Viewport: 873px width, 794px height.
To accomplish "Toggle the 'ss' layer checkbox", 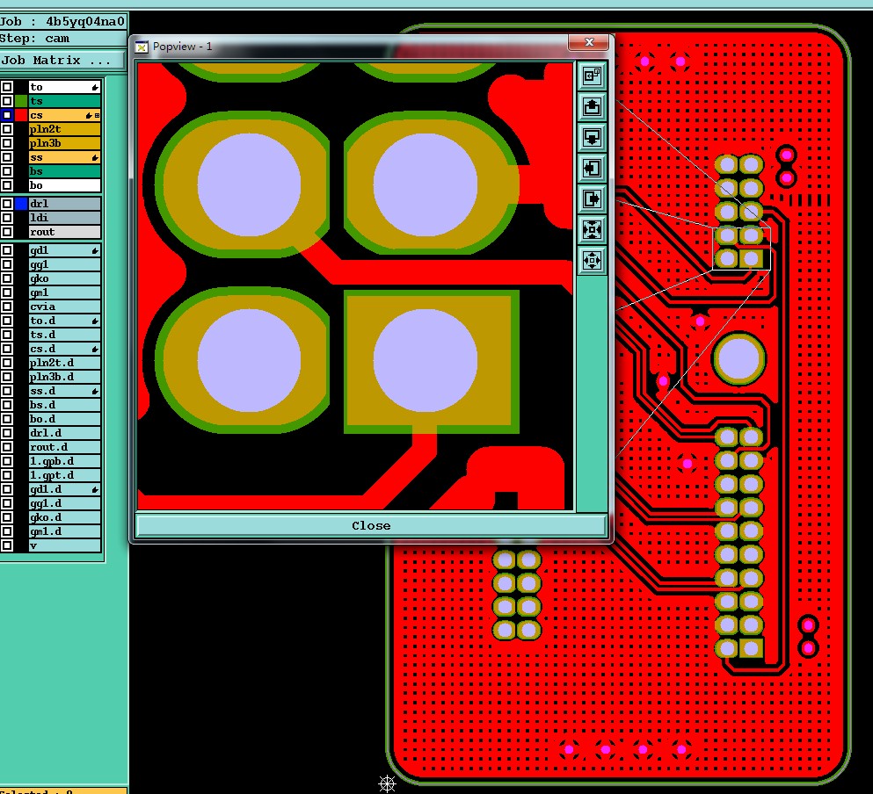I will pos(7,157).
